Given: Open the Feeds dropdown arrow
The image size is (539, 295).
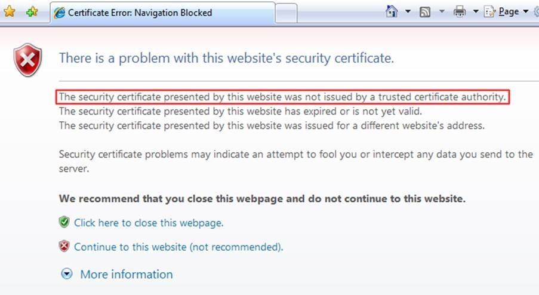Looking at the screenshot, I should 442,12.
